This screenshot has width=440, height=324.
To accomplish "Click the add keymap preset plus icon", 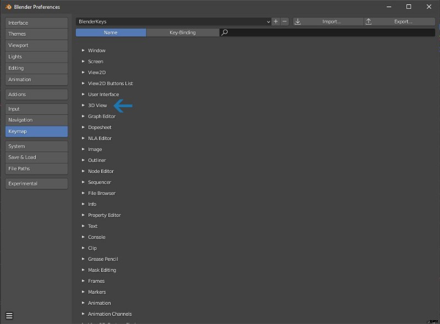I will 276,22.
